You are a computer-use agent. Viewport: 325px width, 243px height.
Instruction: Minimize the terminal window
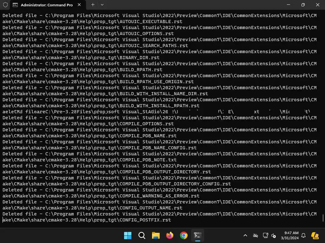pos(289,5)
